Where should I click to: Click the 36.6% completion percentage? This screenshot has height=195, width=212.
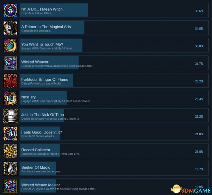(x=199, y=11)
